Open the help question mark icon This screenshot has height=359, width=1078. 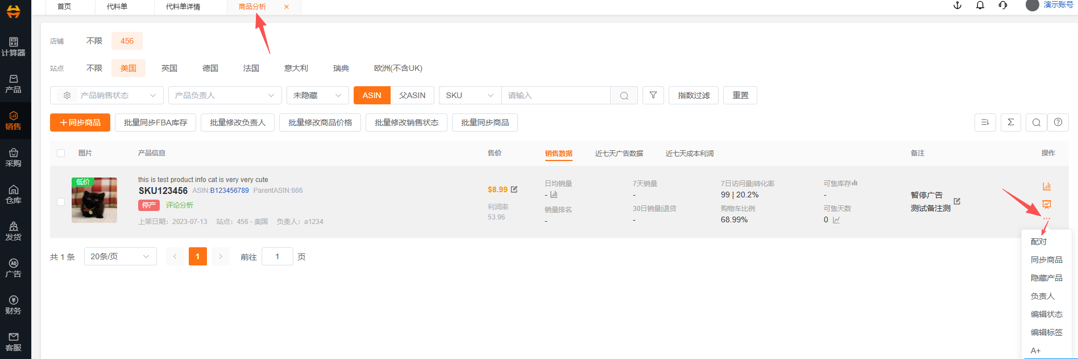click(x=1058, y=123)
